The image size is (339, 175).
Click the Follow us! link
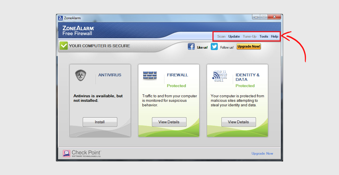(227, 47)
